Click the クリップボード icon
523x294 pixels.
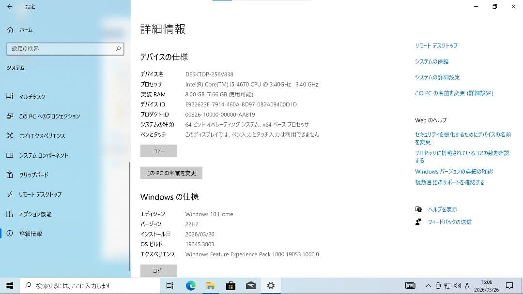click(x=10, y=175)
